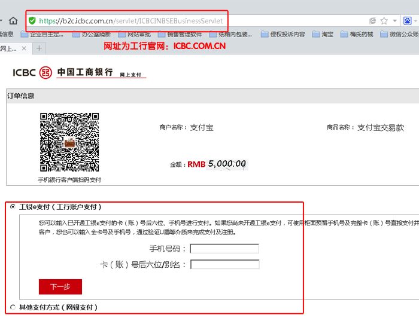Bookmark this page with the star icon
The height and width of the screenshot is (324, 419).
(384, 20)
